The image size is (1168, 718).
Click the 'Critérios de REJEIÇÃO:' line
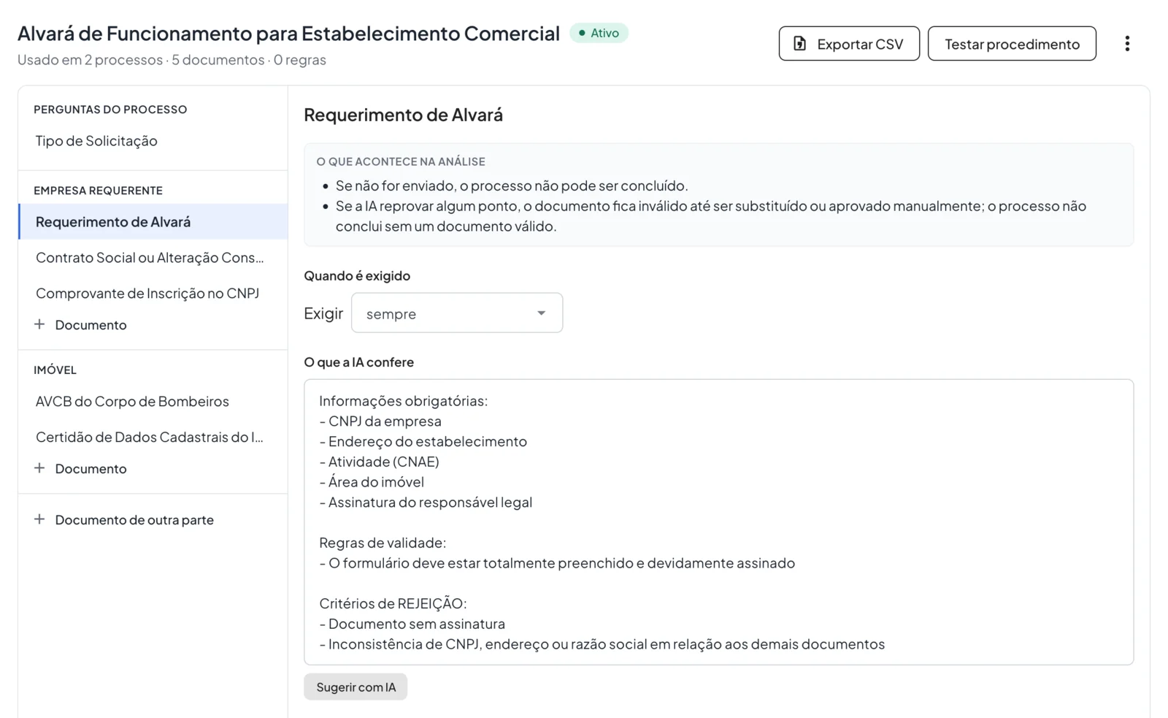(x=393, y=604)
